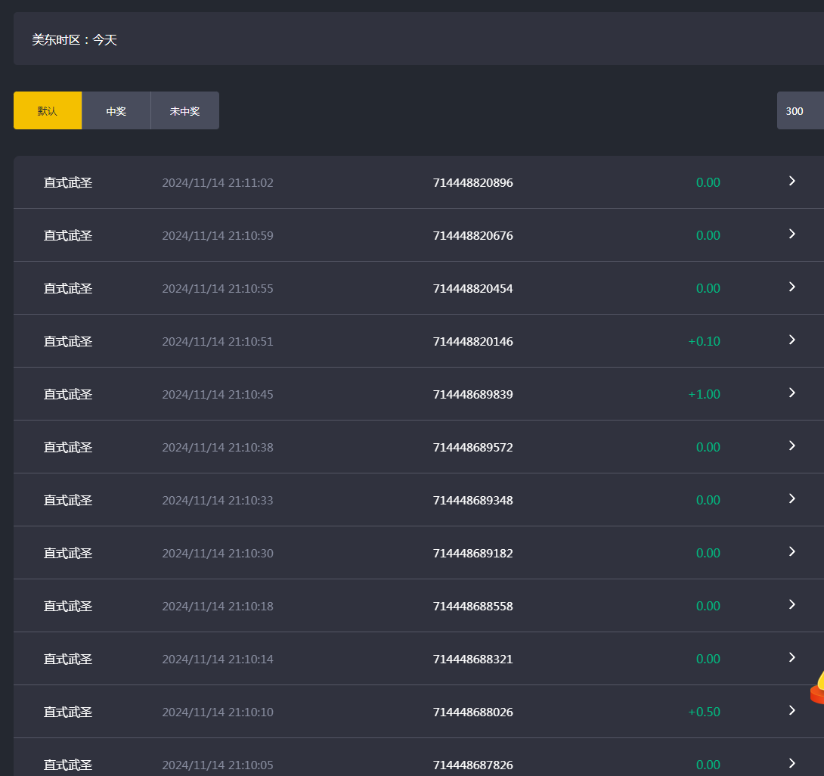
Task: Expand arrow for record 714448820896
Action: (x=791, y=181)
